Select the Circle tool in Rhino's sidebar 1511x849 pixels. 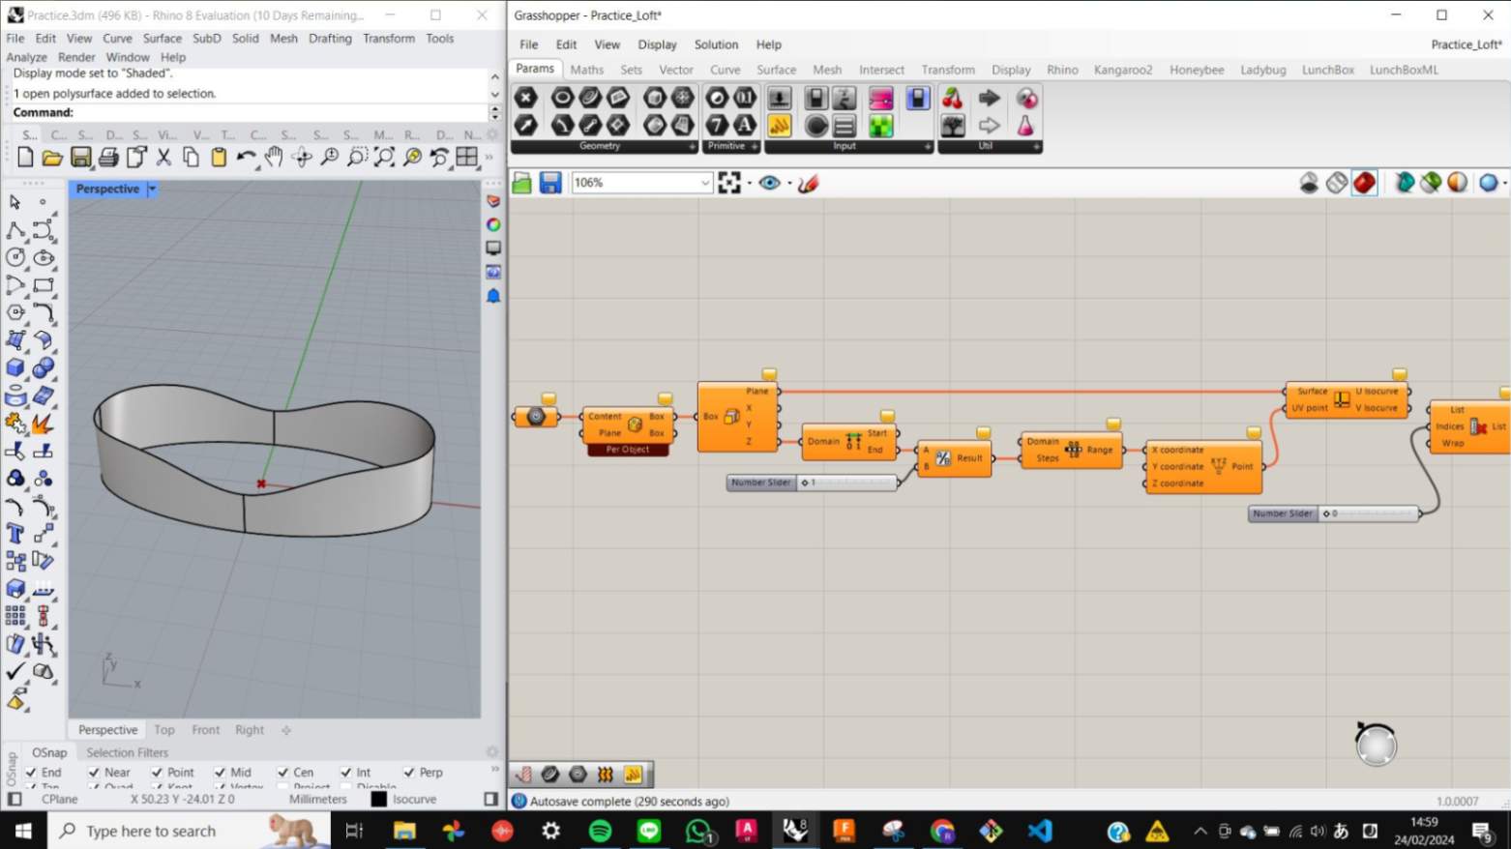[15, 257]
